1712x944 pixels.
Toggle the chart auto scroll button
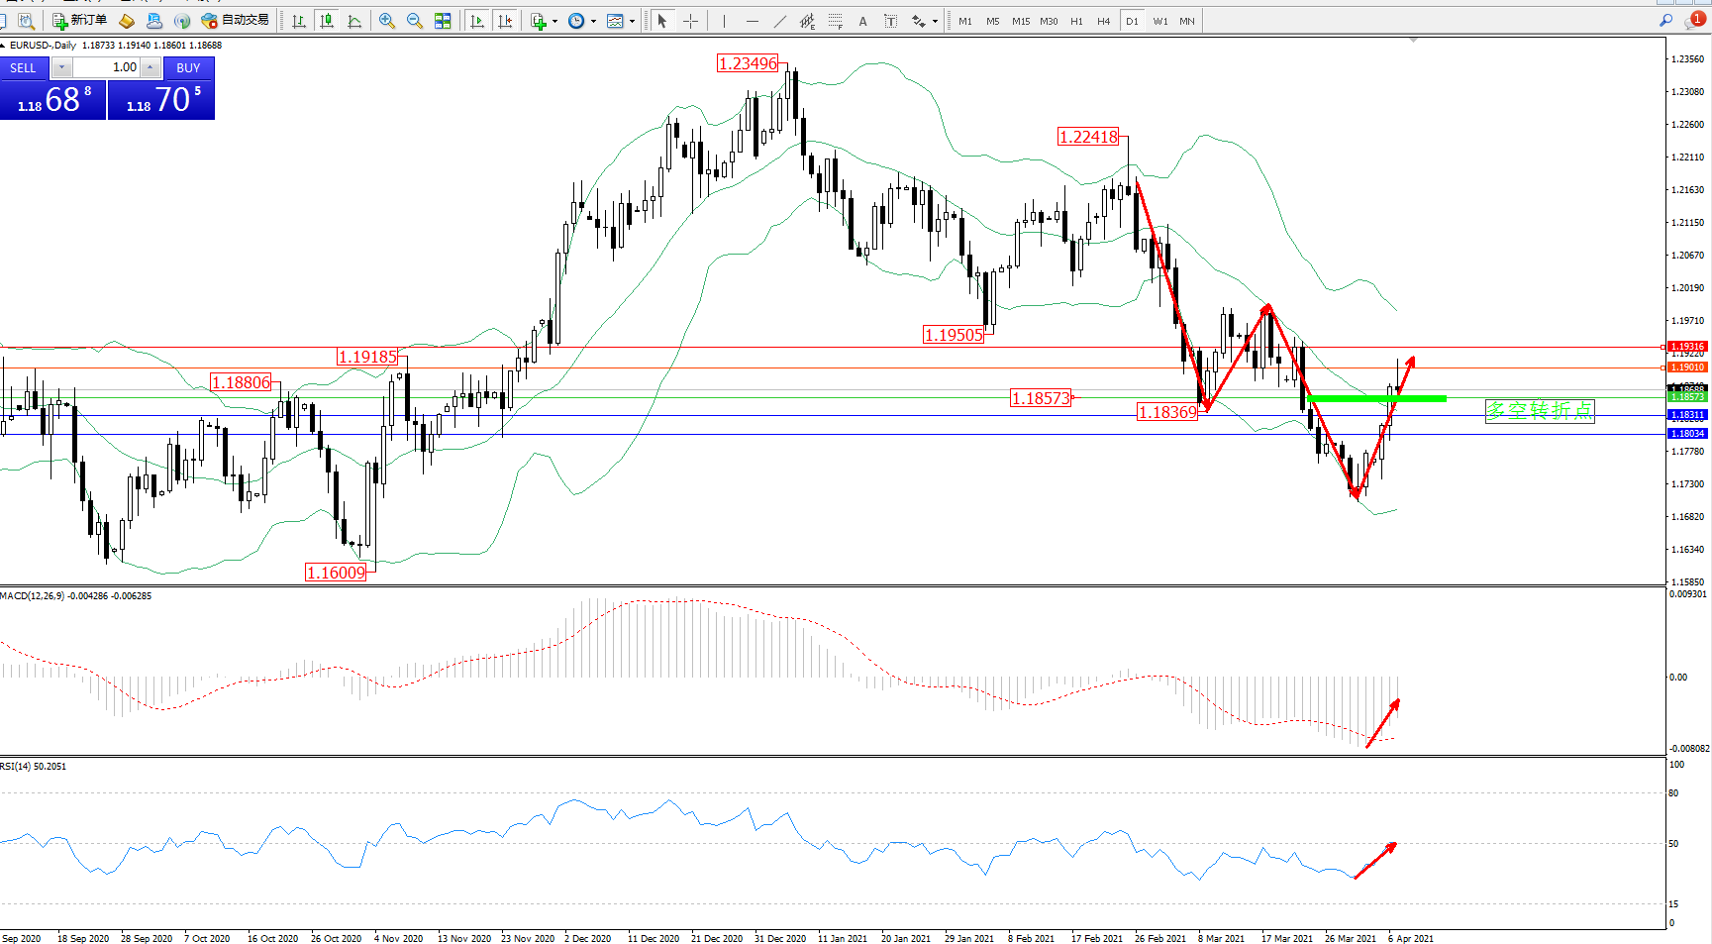[x=477, y=21]
